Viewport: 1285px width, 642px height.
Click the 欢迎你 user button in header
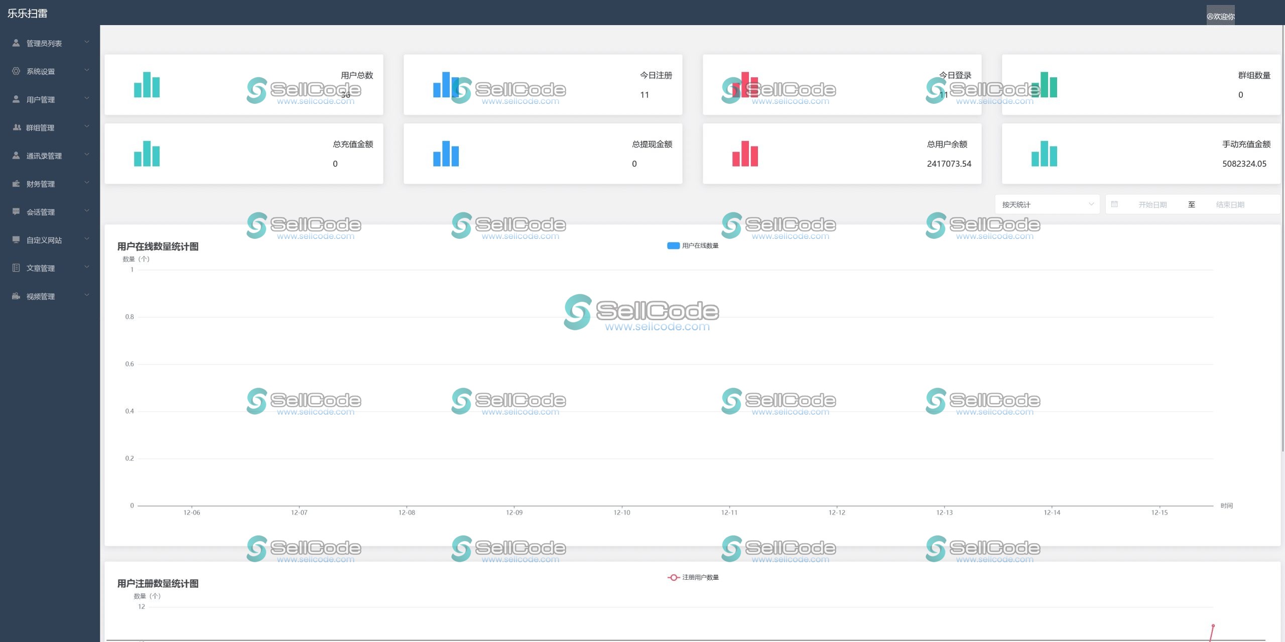coord(1220,16)
